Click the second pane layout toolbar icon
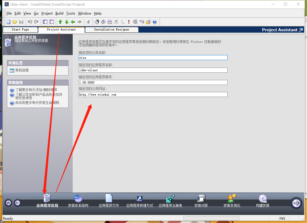The height and width of the screenshot is (223, 307). pyautogui.click(x=51, y=22)
